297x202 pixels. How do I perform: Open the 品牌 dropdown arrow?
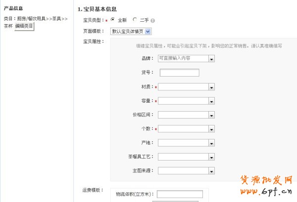click(211, 59)
